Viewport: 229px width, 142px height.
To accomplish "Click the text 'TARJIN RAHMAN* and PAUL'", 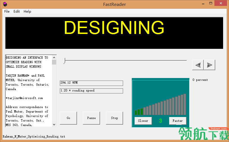I will 25,75.
